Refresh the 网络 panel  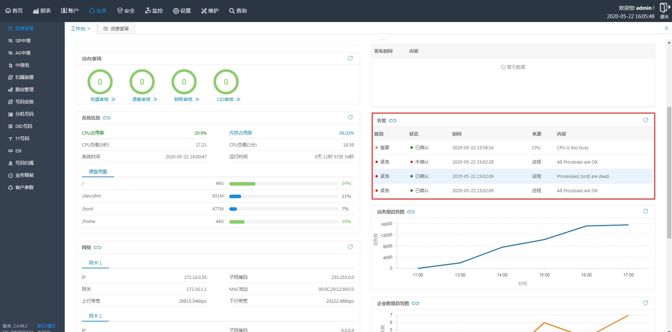350,247
